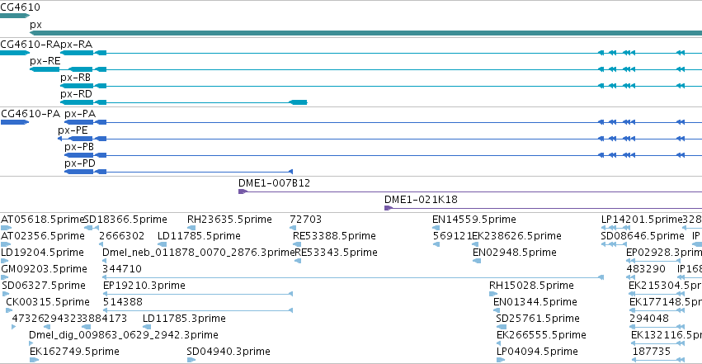Viewport: 702px width, 364px height.
Task: Click the arrow glyph below RH23635.5prime
Action: 191,228
